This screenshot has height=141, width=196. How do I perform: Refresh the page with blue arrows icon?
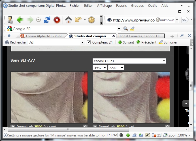47,20
